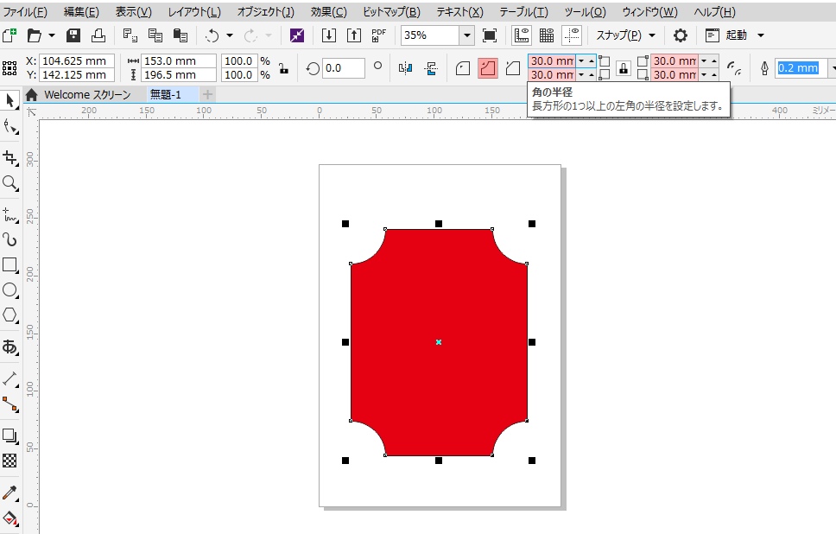Viewport: 836px width, 534px height.
Task: Choose the Polygon tool
Action: click(9, 315)
